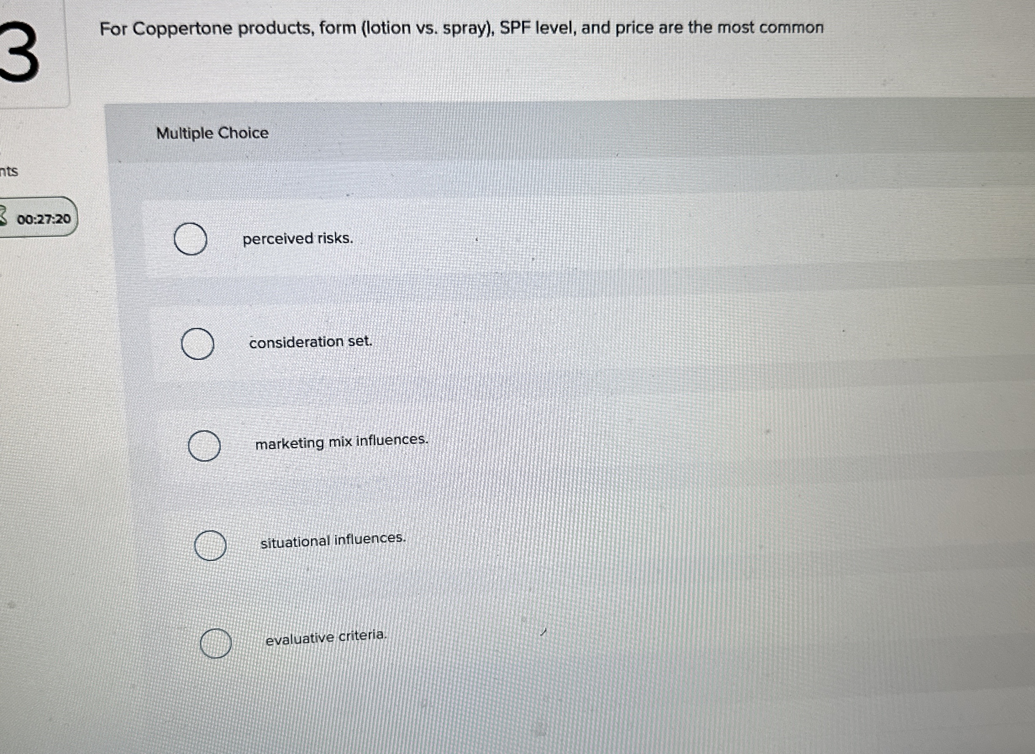
Task: Click the answer text marketing mix influences
Action: coord(341,442)
